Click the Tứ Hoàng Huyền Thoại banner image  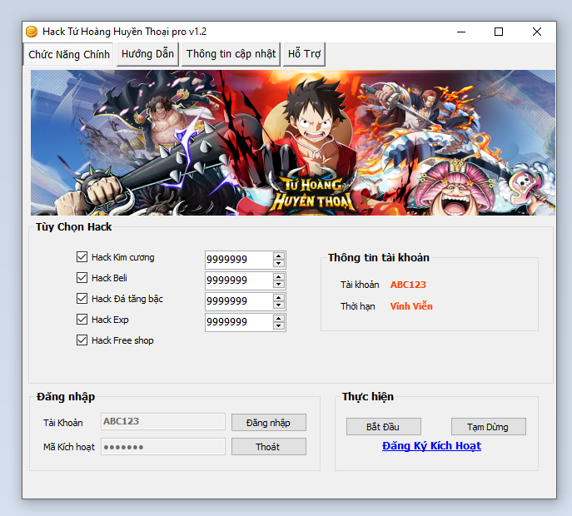[292, 142]
